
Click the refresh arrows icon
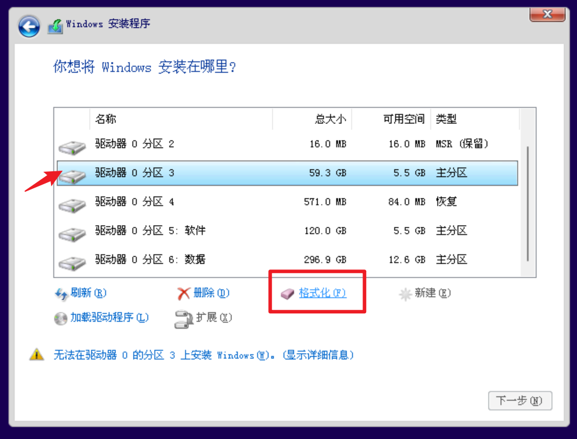(61, 294)
